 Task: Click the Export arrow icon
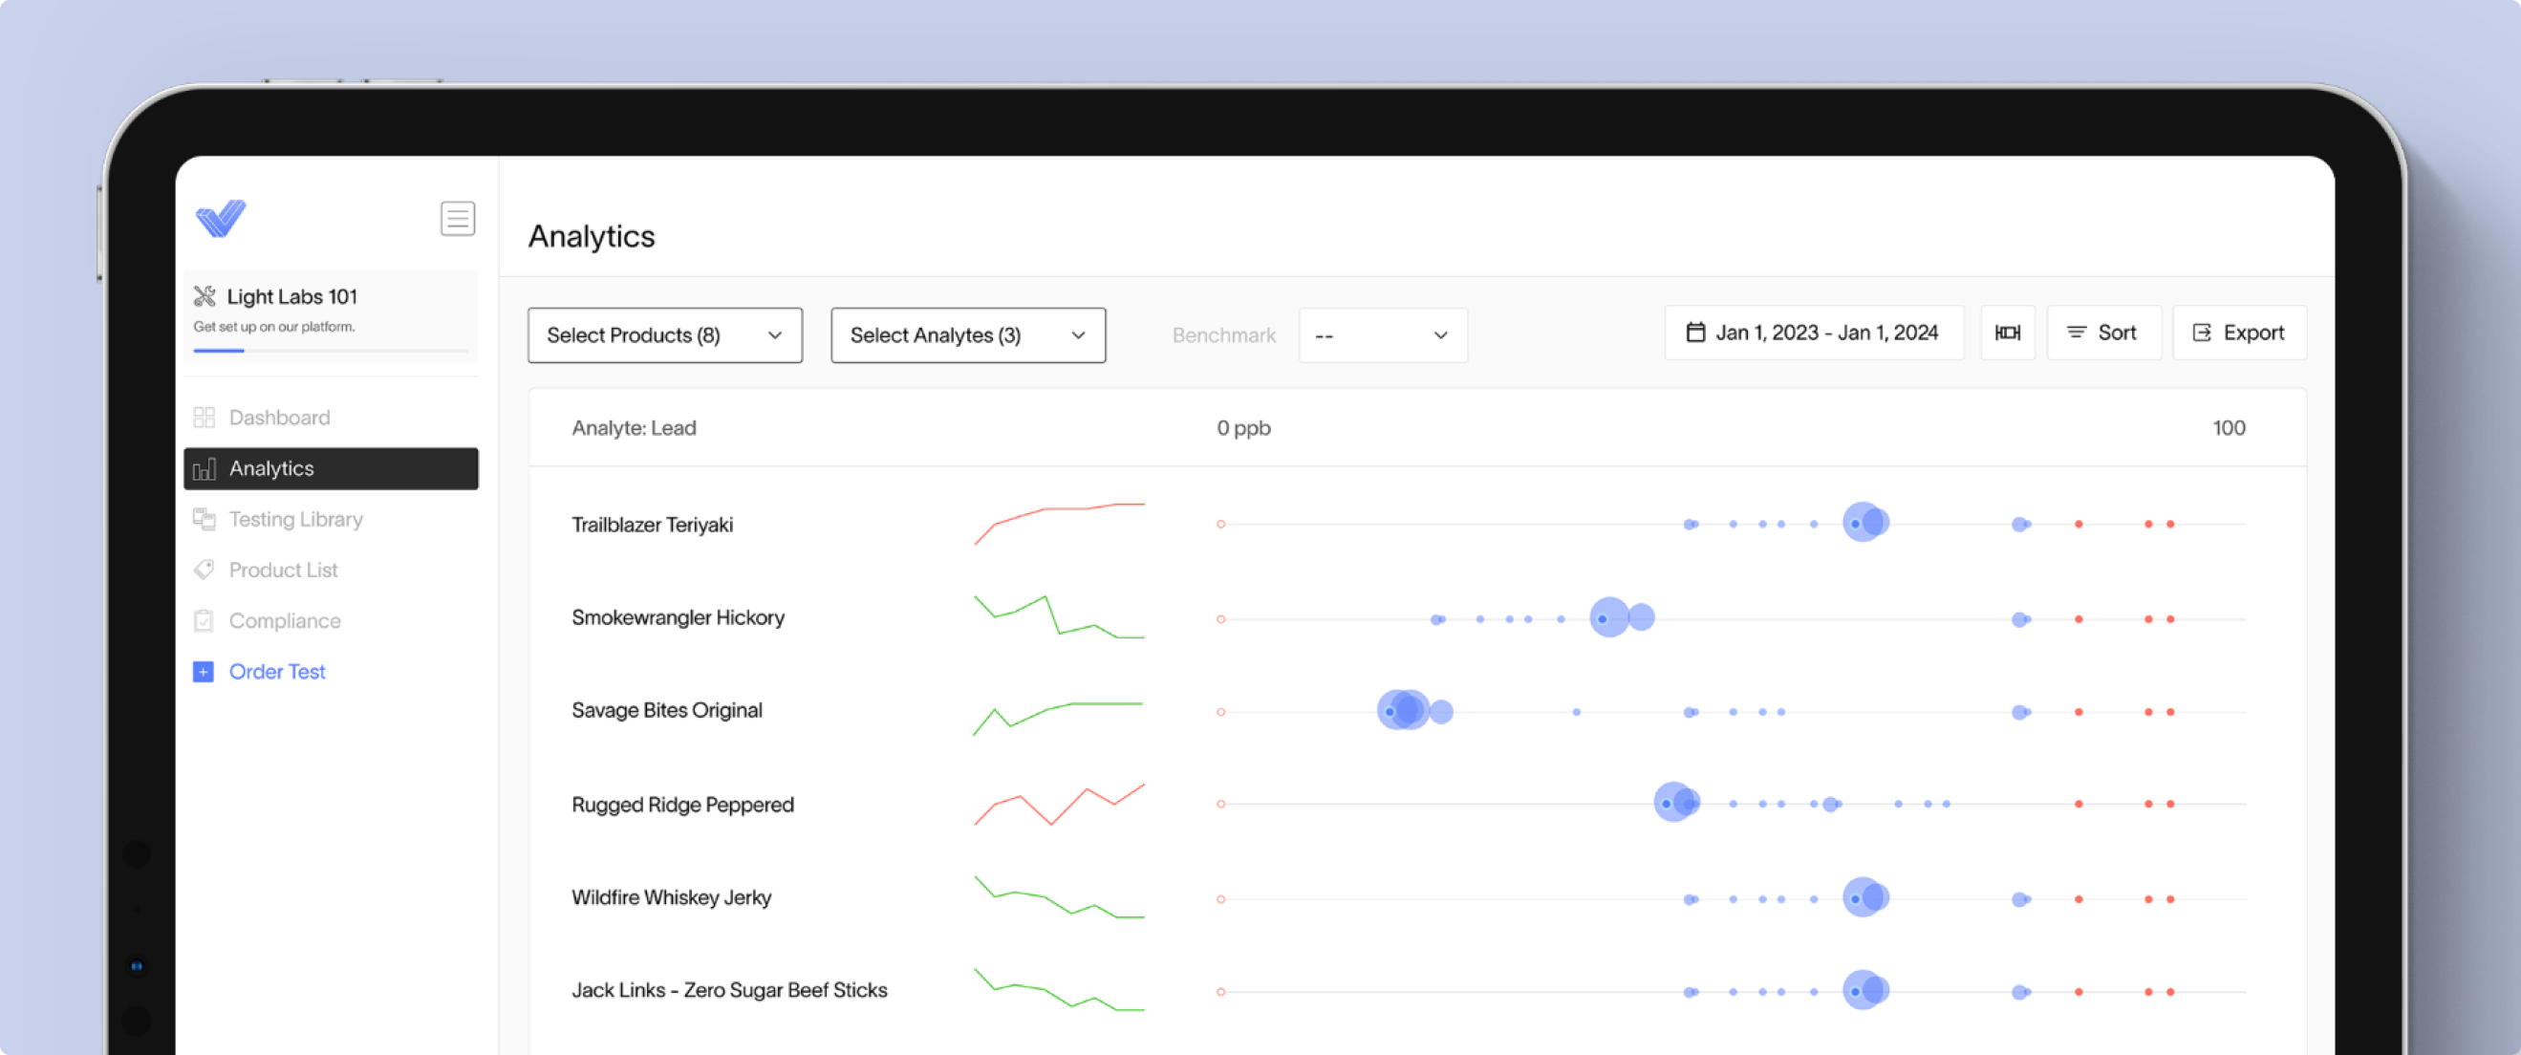(2201, 333)
